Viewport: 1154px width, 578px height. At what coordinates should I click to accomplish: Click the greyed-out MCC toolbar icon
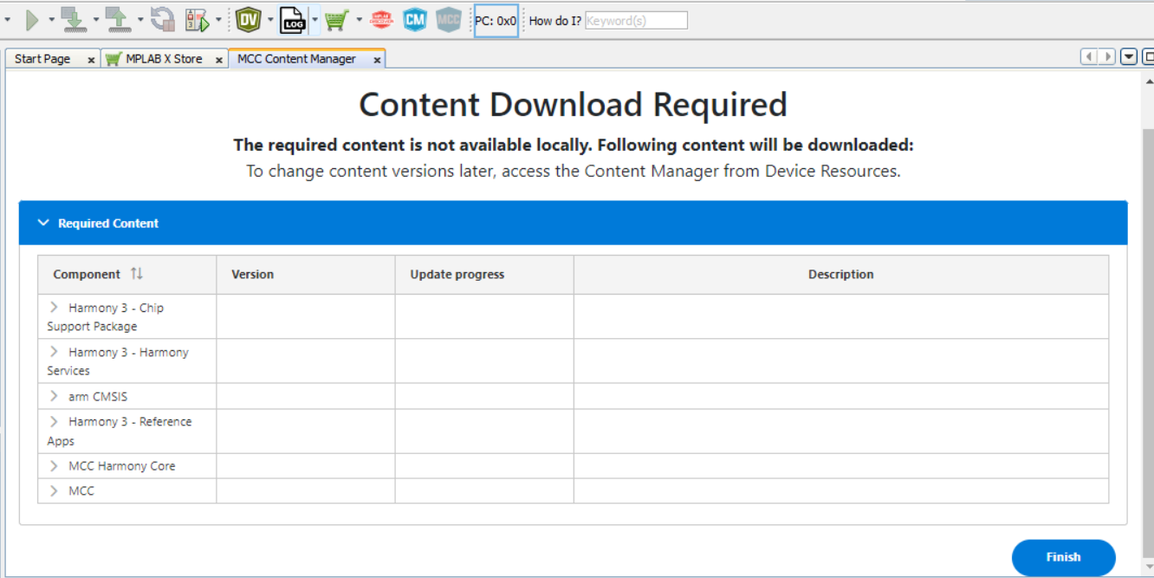(448, 20)
